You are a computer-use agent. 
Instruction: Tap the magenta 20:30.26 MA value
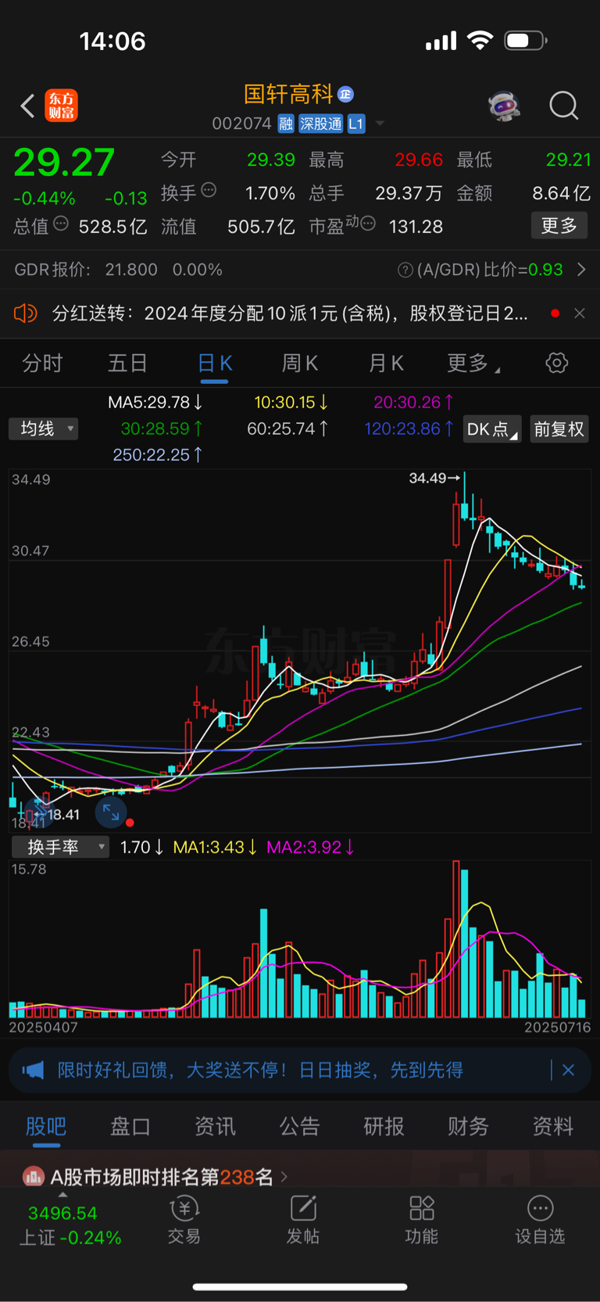pyautogui.click(x=414, y=403)
